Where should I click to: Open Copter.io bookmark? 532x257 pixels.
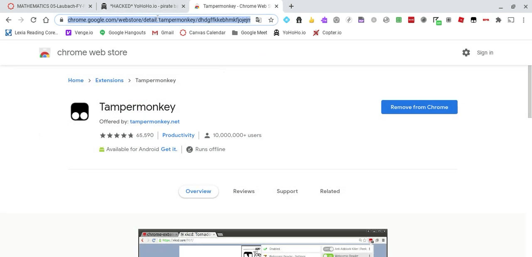pos(327,32)
